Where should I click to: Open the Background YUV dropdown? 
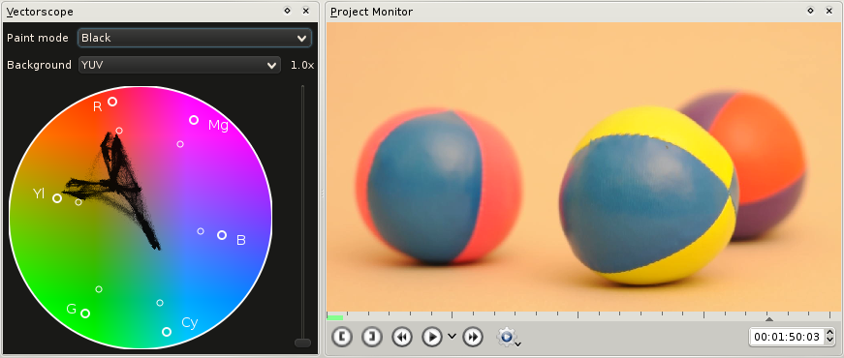179,65
